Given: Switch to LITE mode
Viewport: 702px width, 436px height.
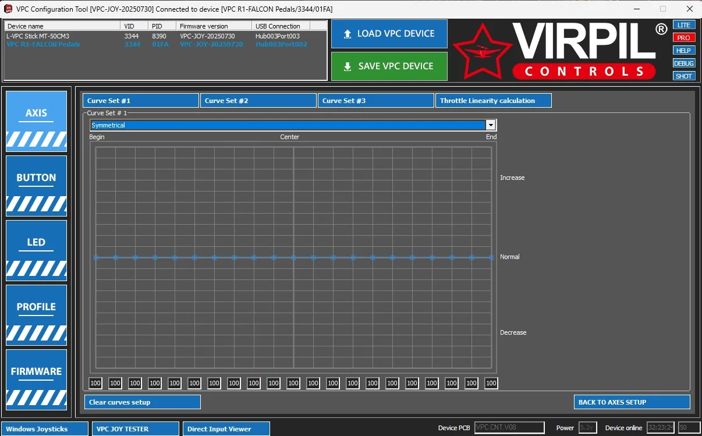Looking at the screenshot, I should 684,25.
